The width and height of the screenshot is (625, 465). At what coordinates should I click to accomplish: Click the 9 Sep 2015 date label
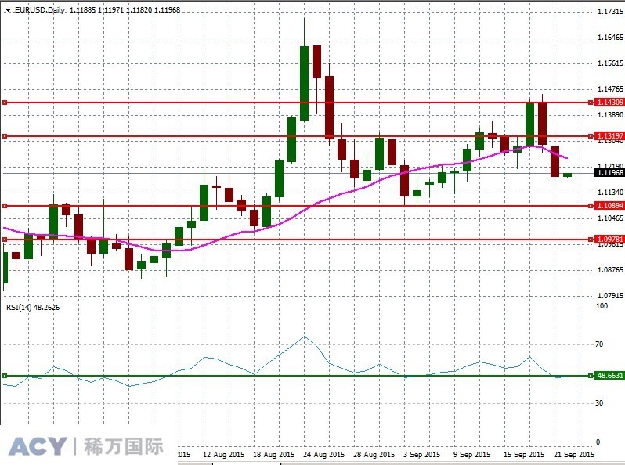pos(472,455)
